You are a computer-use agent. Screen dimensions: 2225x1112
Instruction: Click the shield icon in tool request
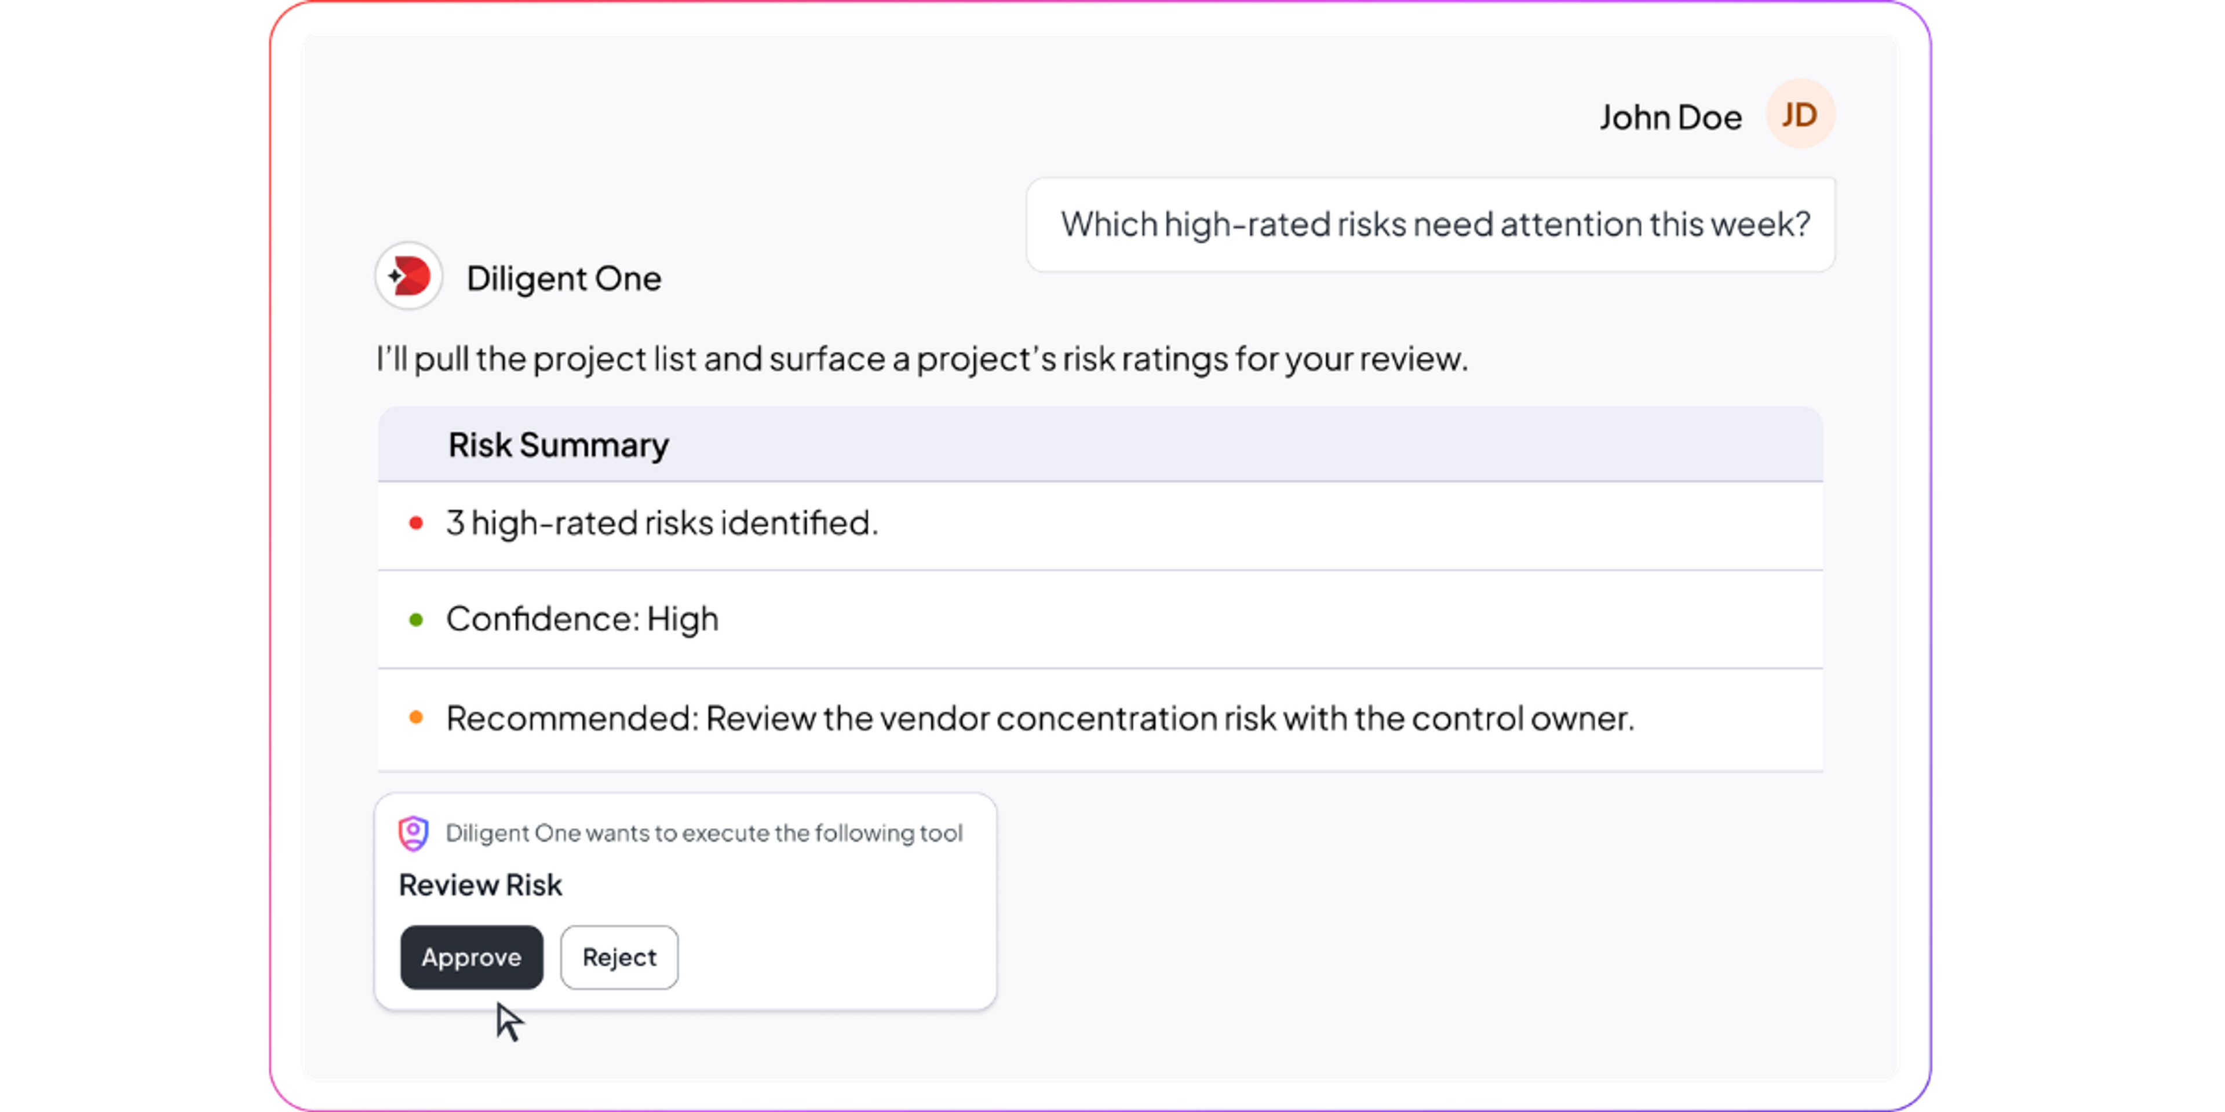[x=413, y=833]
